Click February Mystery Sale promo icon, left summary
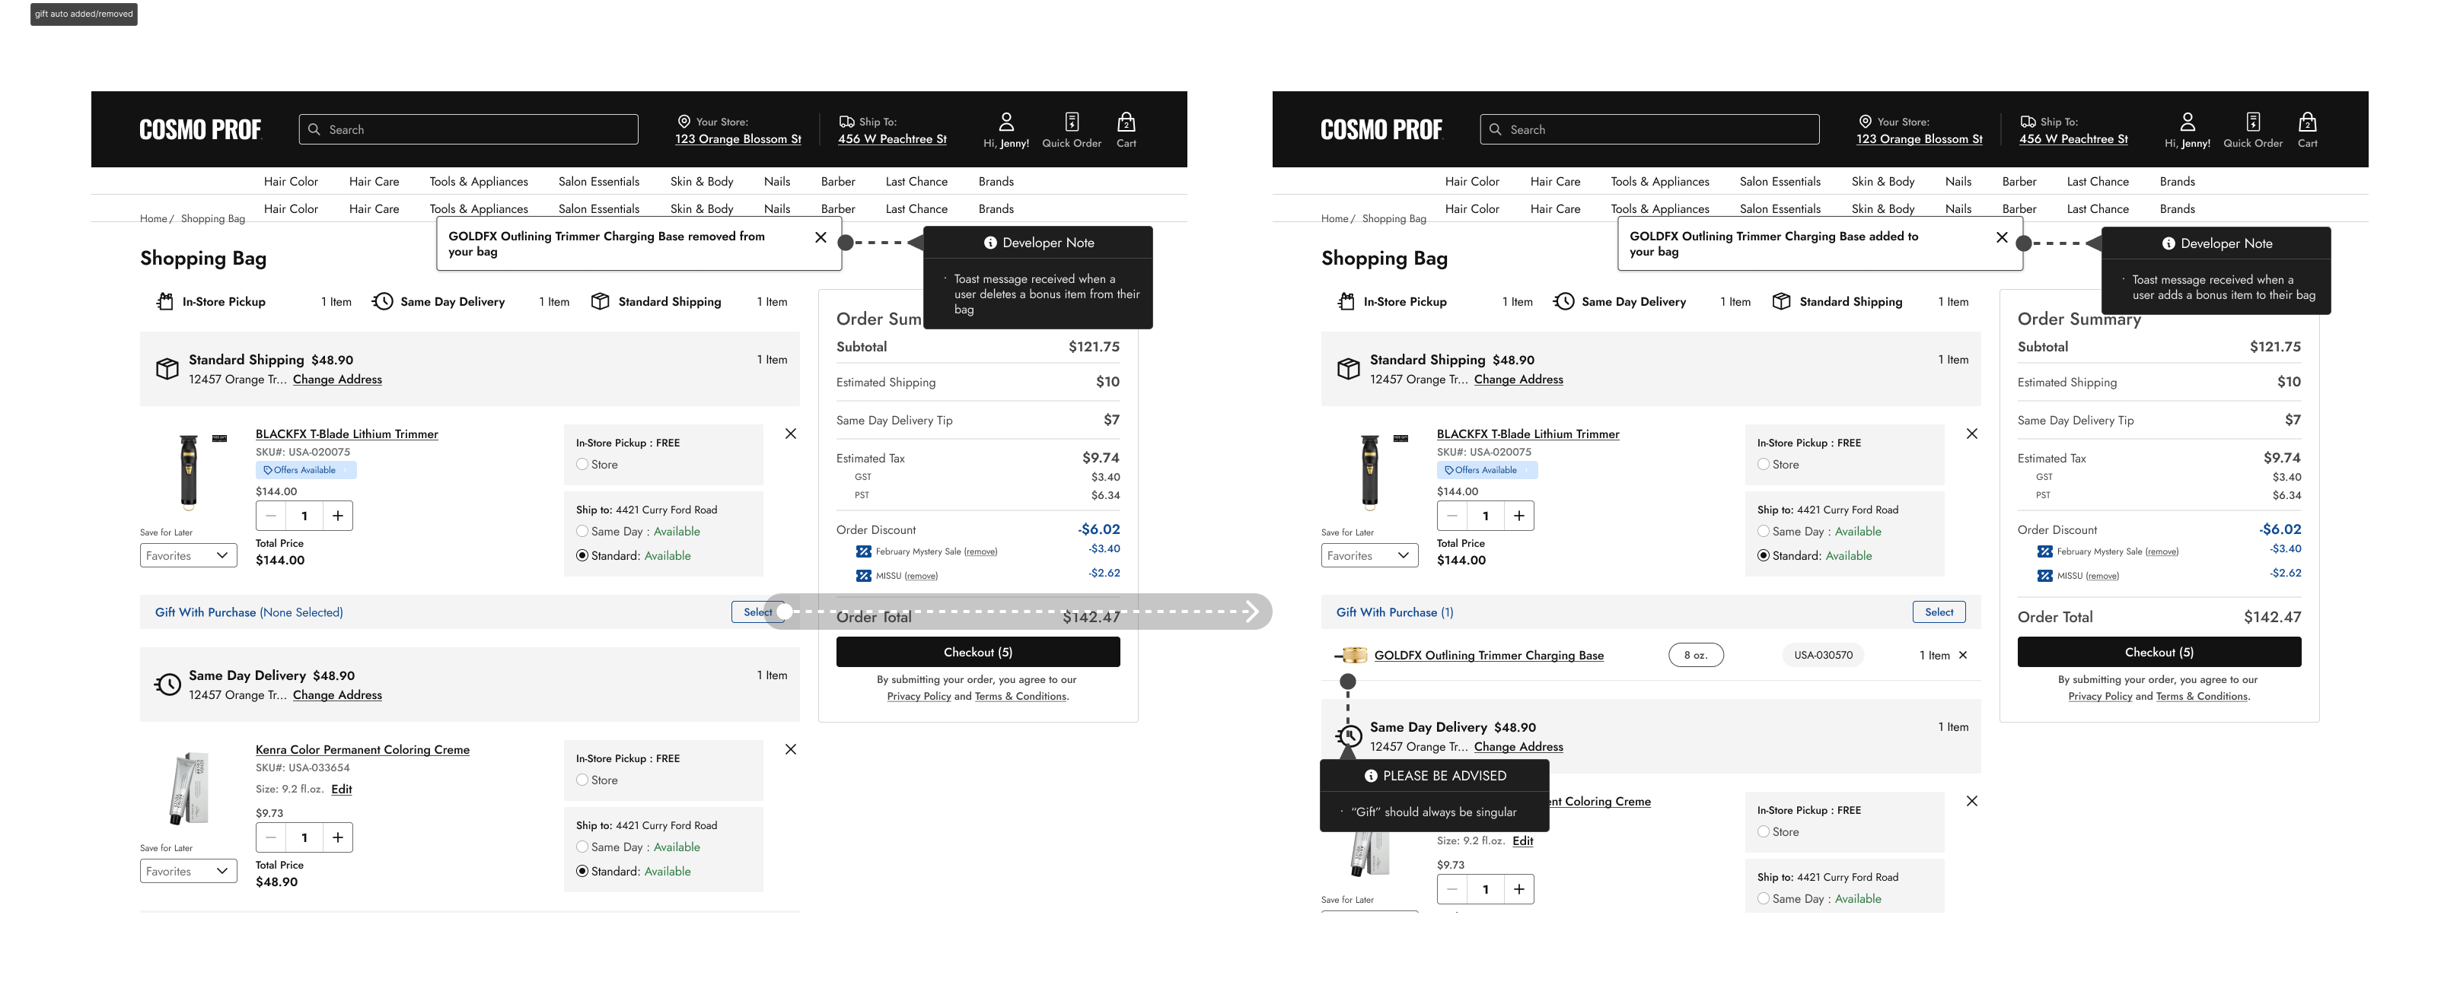Viewport: 2460px width, 1004px height. click(x=863, y=551)
